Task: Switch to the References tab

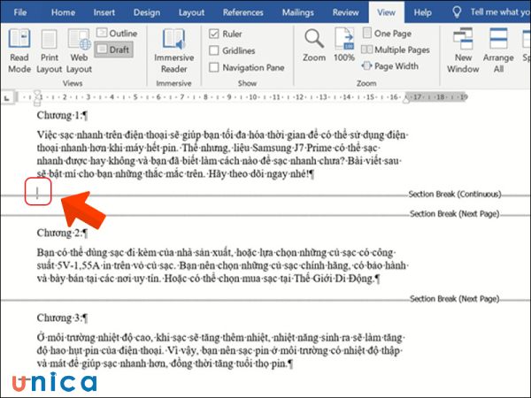Action: pyautogui.click(x=243, y=12)
